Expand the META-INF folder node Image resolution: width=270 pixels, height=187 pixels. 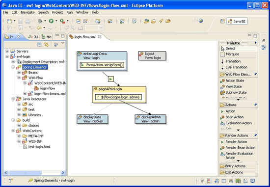[19, 136]
